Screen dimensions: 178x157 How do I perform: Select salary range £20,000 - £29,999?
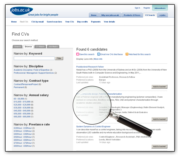click(x=22, y=105)
